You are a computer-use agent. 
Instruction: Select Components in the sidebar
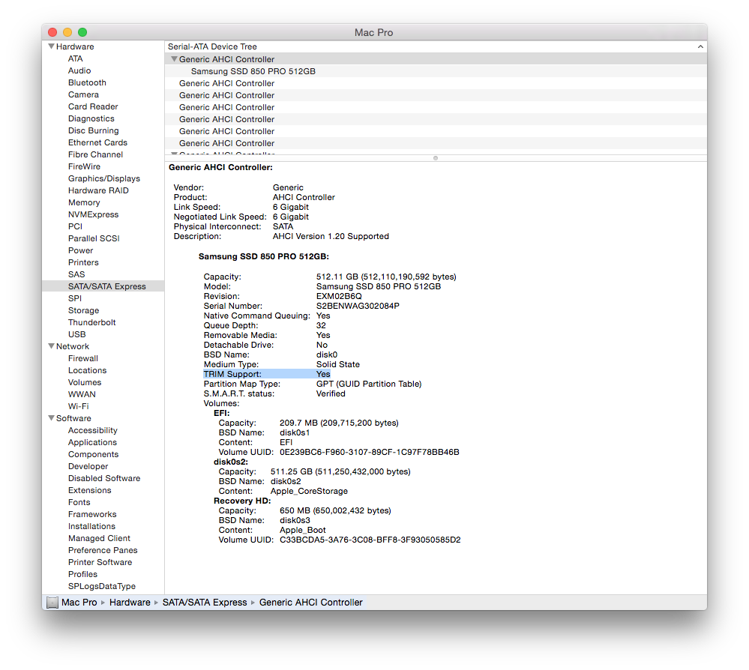click(93, 454)
